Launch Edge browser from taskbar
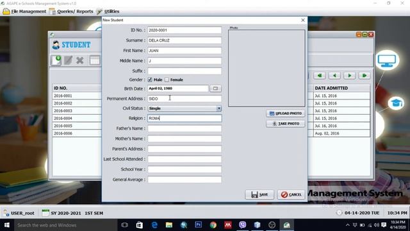The height and width of the screenshot is (231, 410). (x=154, y=225)
